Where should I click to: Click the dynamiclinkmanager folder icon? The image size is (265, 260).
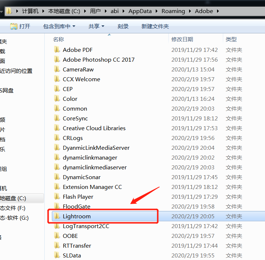57,157
